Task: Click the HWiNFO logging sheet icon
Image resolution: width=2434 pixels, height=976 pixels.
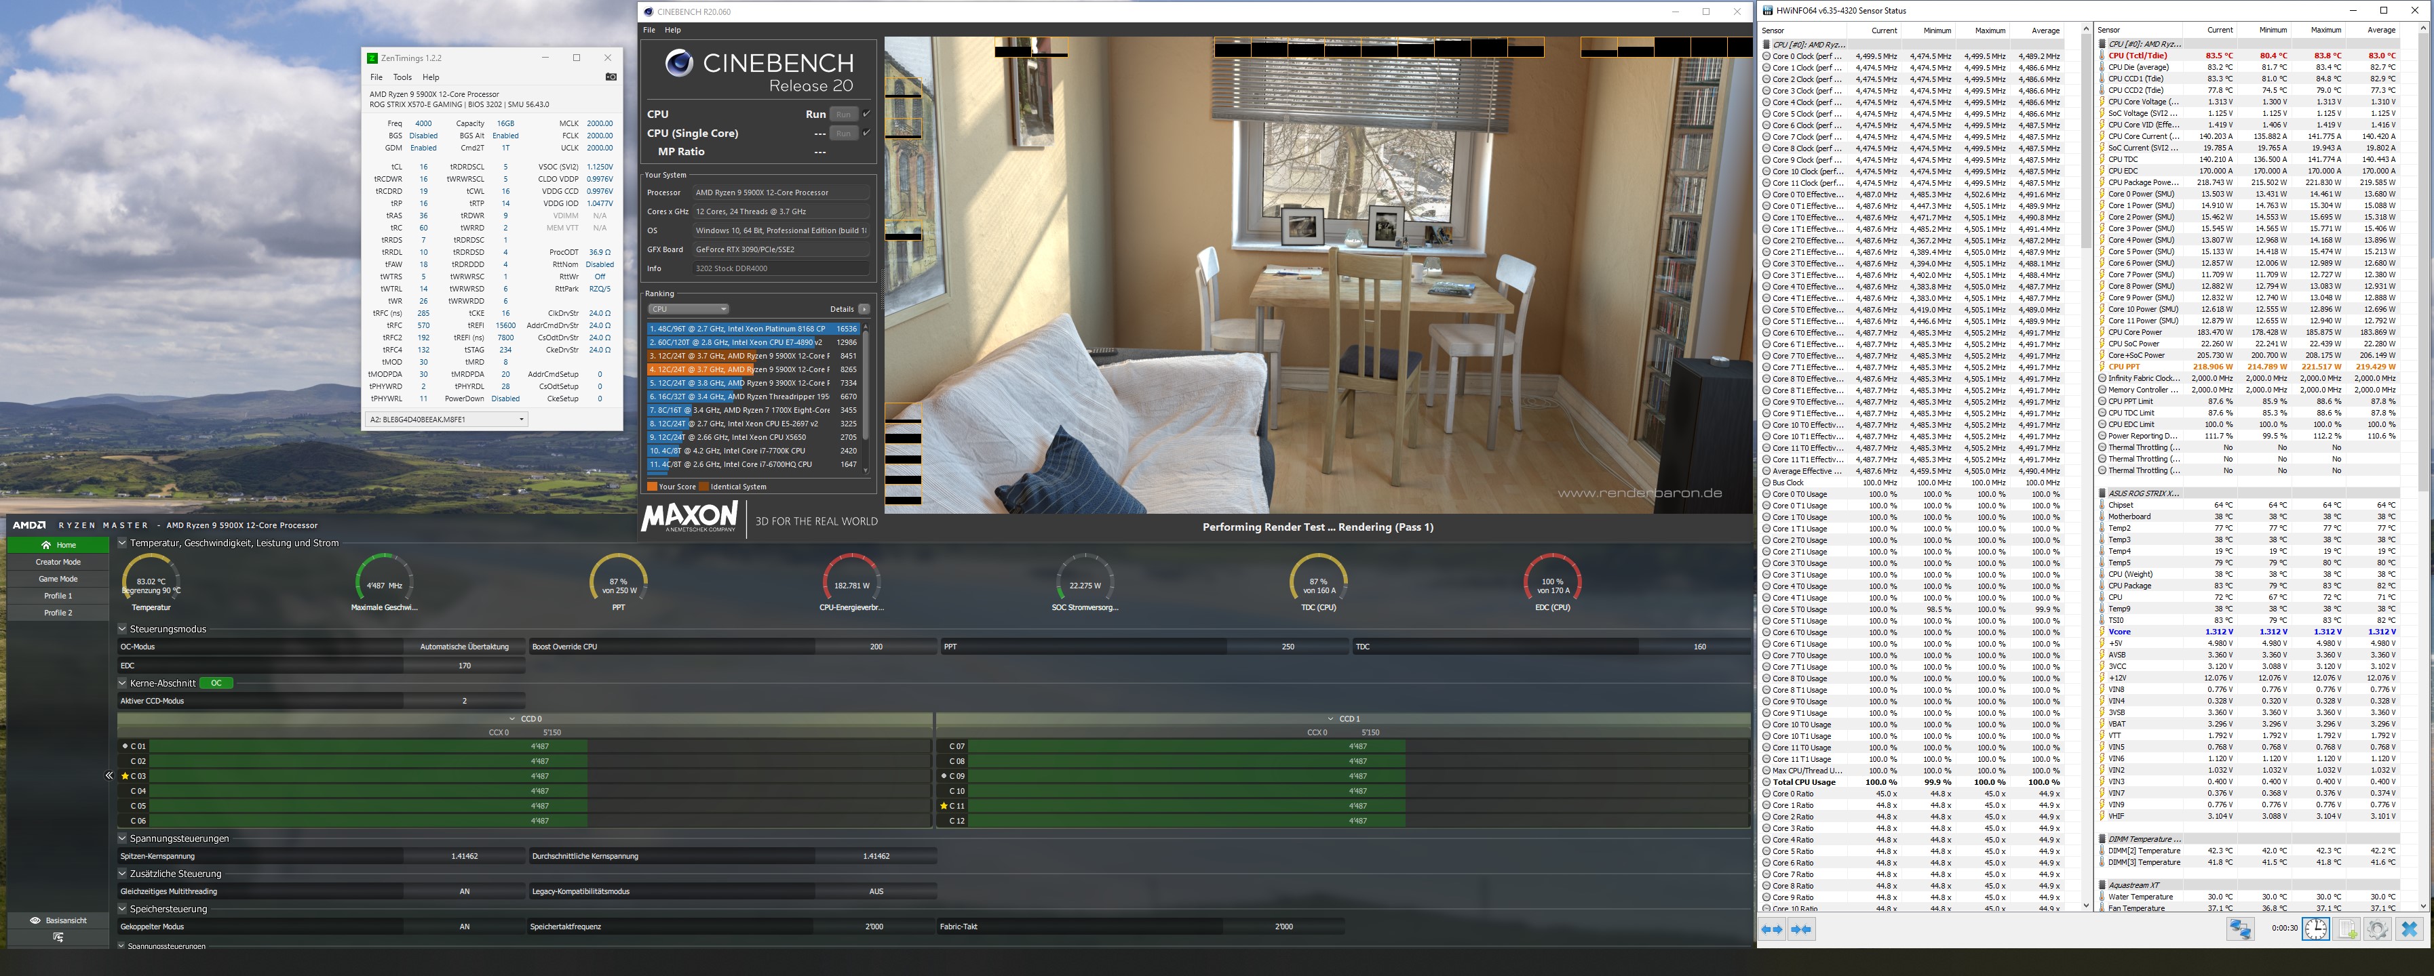Action: 2347,930
